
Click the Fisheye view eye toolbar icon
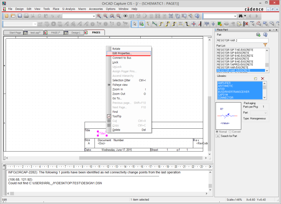125,16
